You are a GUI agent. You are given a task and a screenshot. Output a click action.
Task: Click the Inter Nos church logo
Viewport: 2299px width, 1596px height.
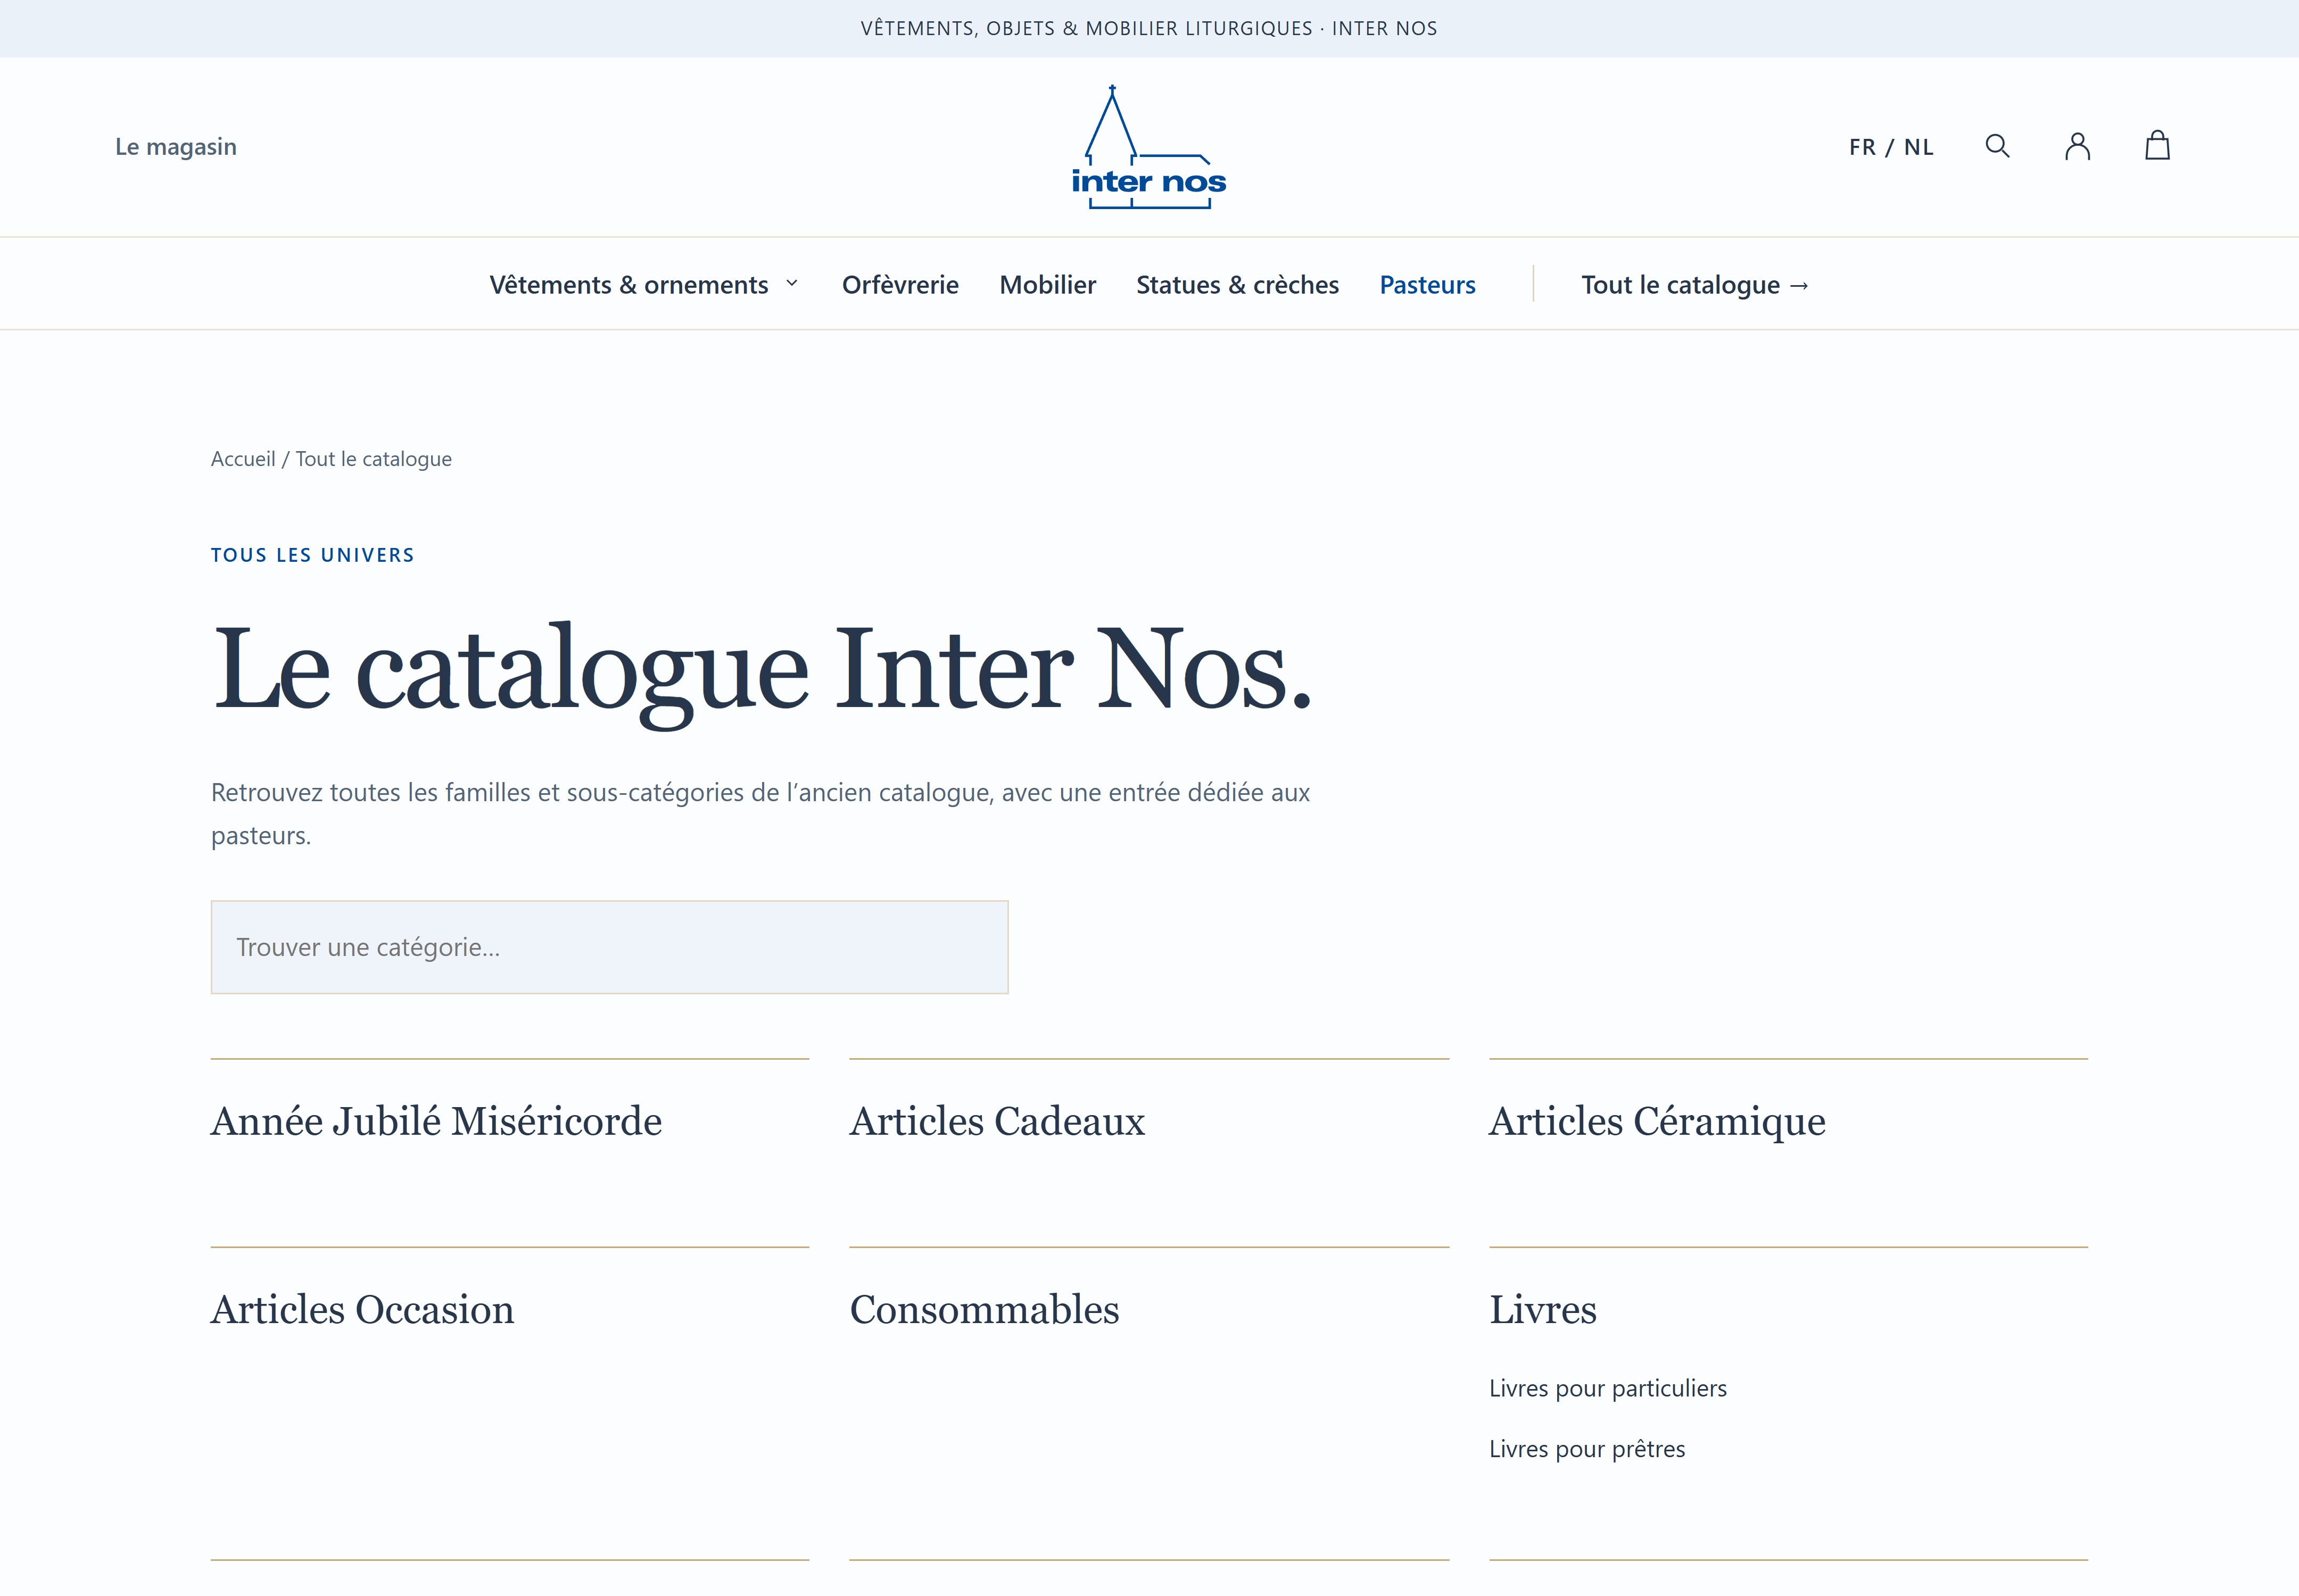[x=1148, y=147]
